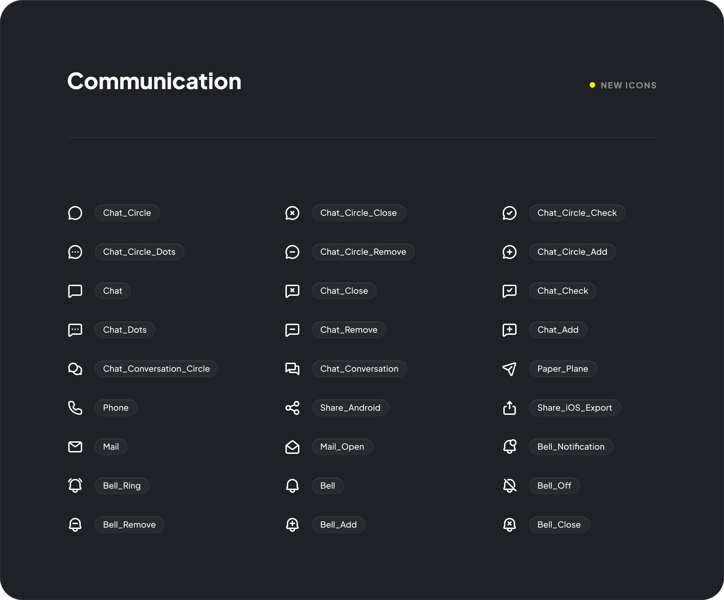
Task: Click the Chat_Circle_Remove label pill
Action: 363,252
